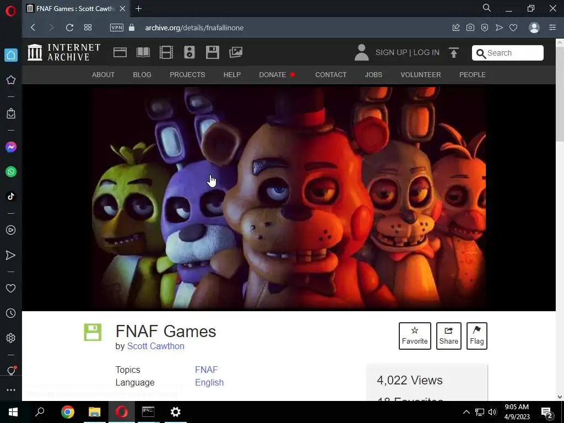Open the Images picture icon

tap(236, 52)
